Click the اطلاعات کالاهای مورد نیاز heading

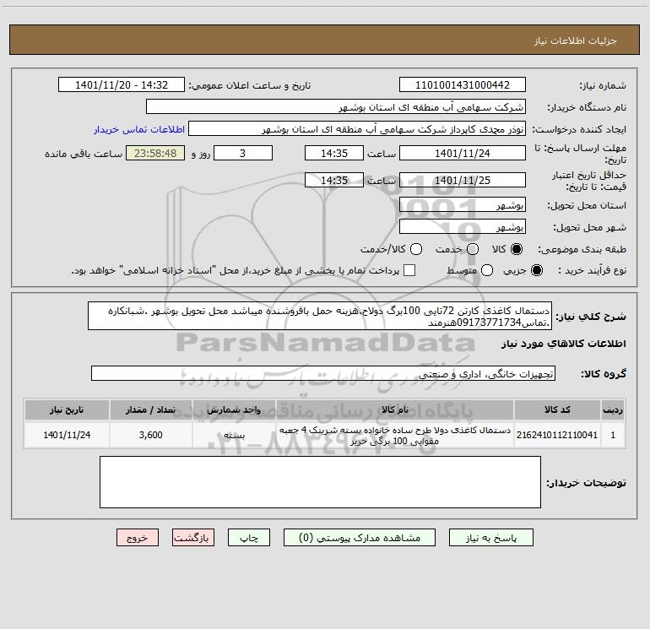[x=564, y=344]
